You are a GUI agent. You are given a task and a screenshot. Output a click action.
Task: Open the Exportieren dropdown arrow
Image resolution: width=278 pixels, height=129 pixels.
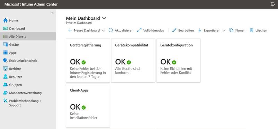224,31
